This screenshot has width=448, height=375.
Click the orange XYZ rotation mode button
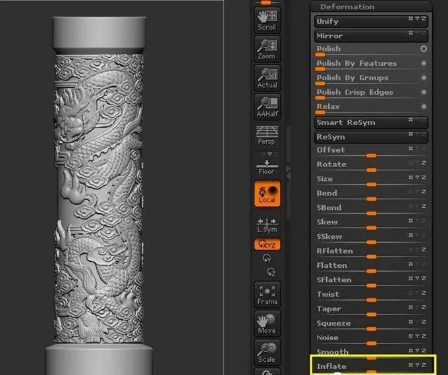[267, 244]
